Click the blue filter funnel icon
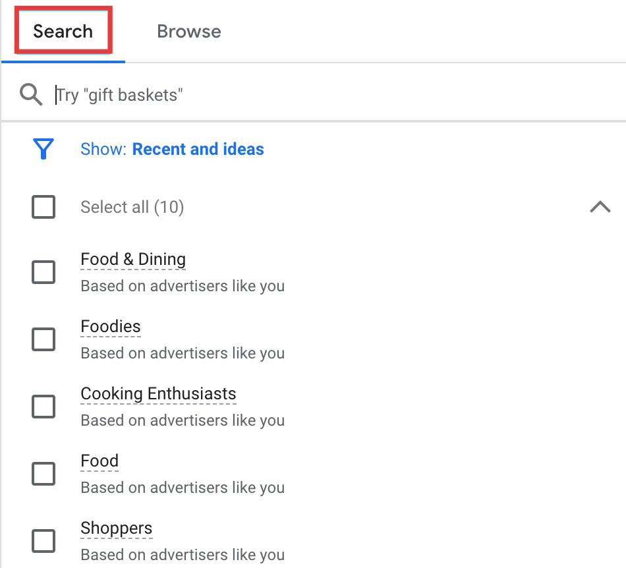The width and height of the screenshot is (626, 568). tap(43, 149)
